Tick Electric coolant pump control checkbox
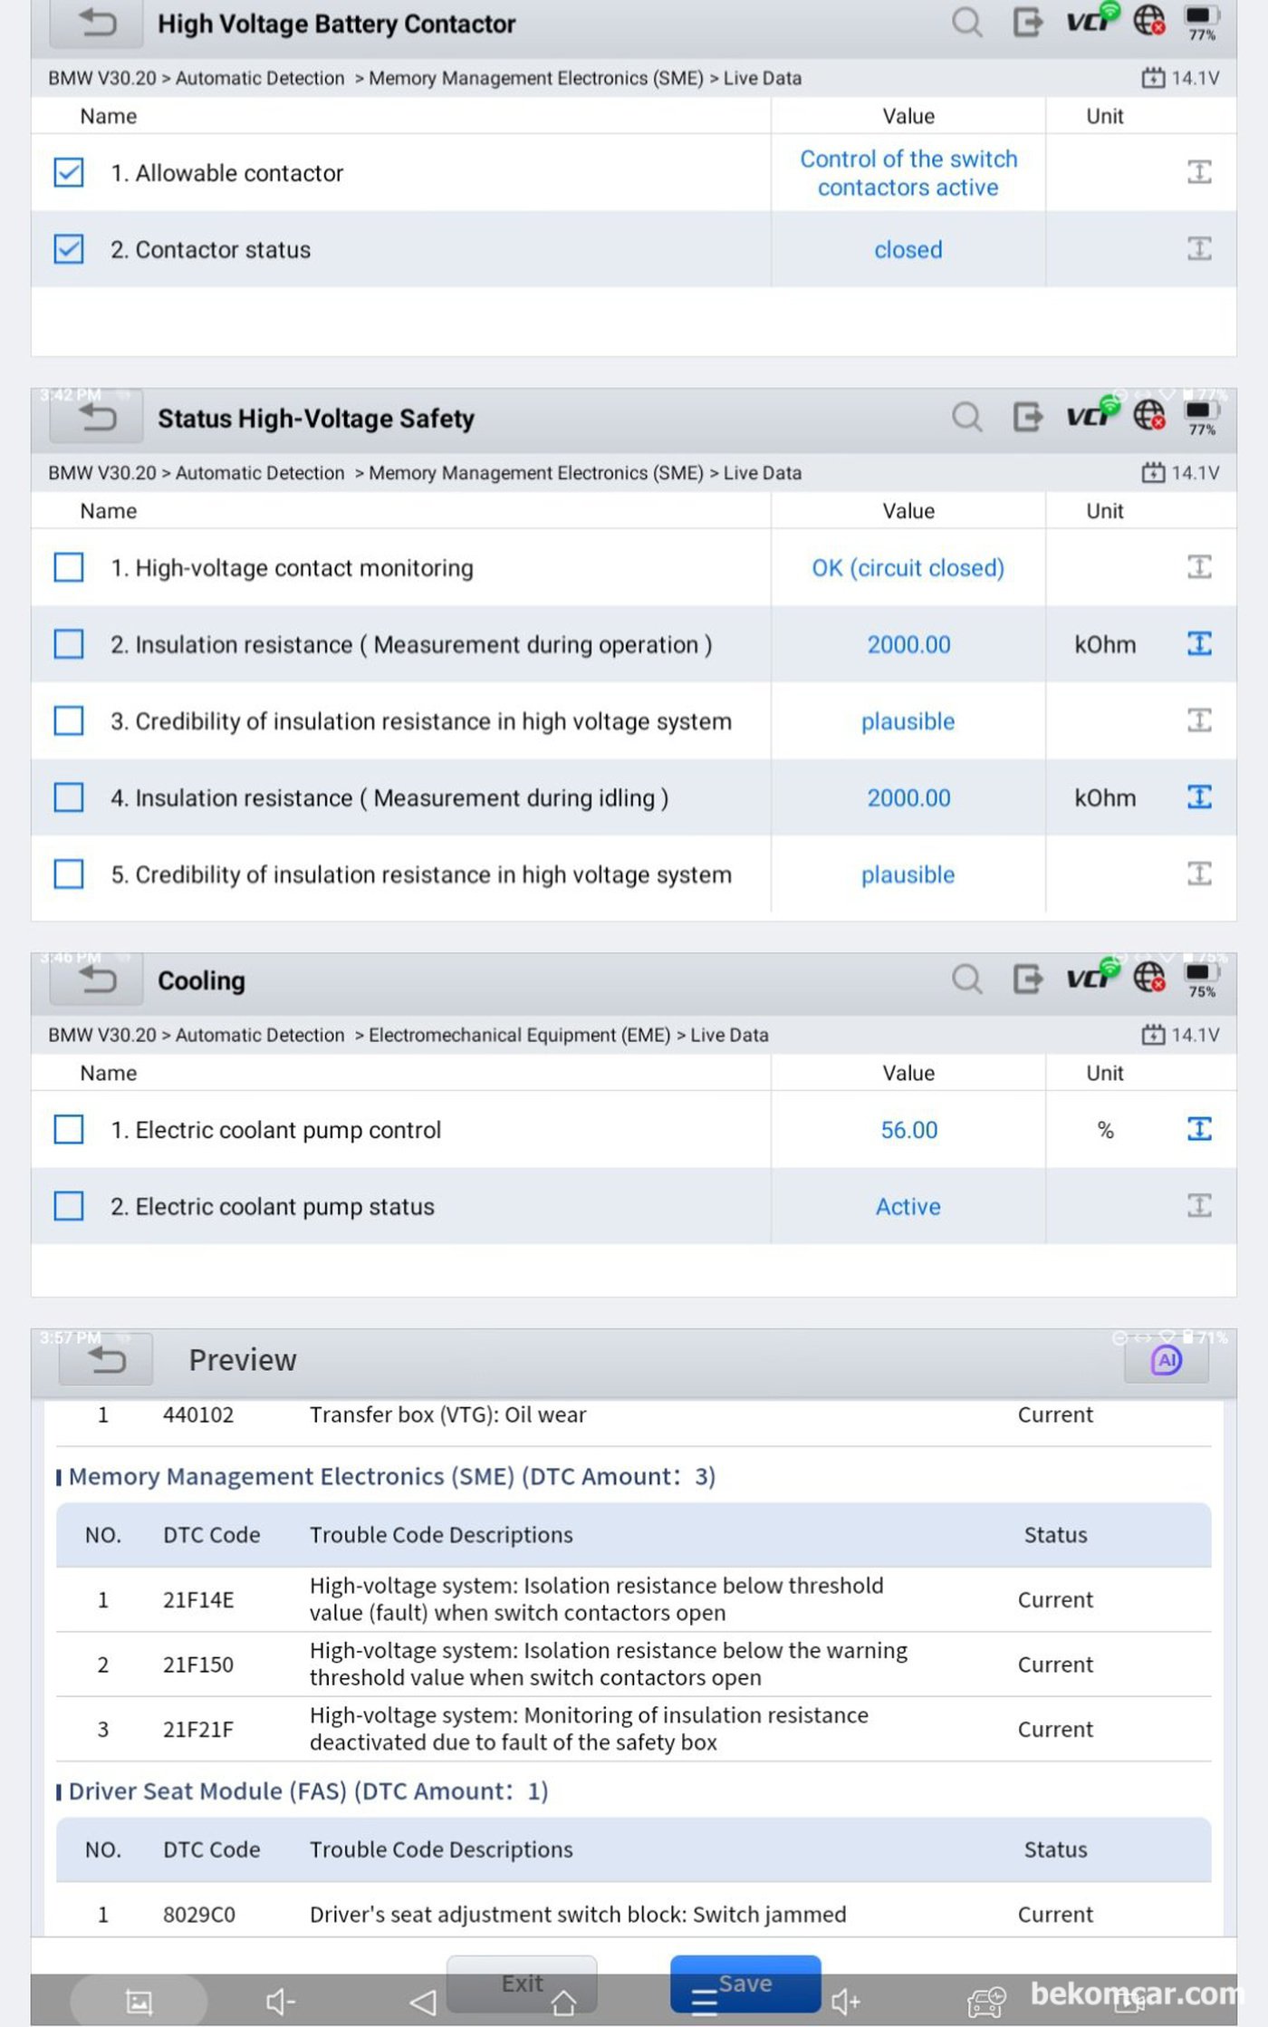This screenshot has width=1268, height=2027. (x=69, y=1129)
